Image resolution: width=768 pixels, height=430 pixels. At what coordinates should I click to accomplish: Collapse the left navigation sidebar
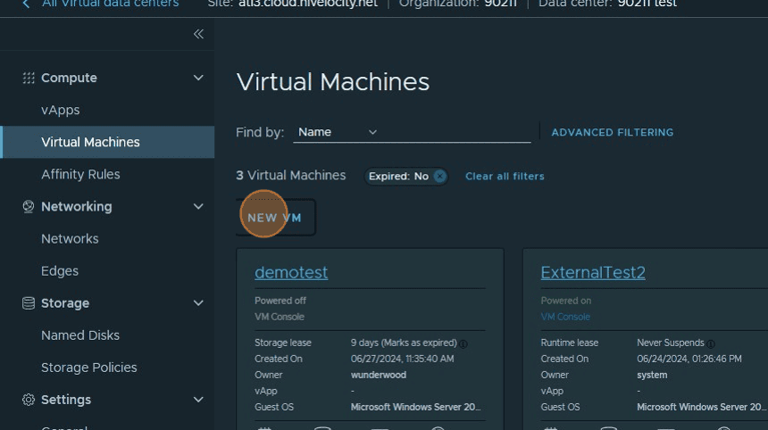pyautogui.click(x=198, y=34)
